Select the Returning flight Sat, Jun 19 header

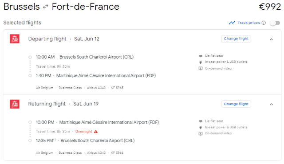(63, 104)
